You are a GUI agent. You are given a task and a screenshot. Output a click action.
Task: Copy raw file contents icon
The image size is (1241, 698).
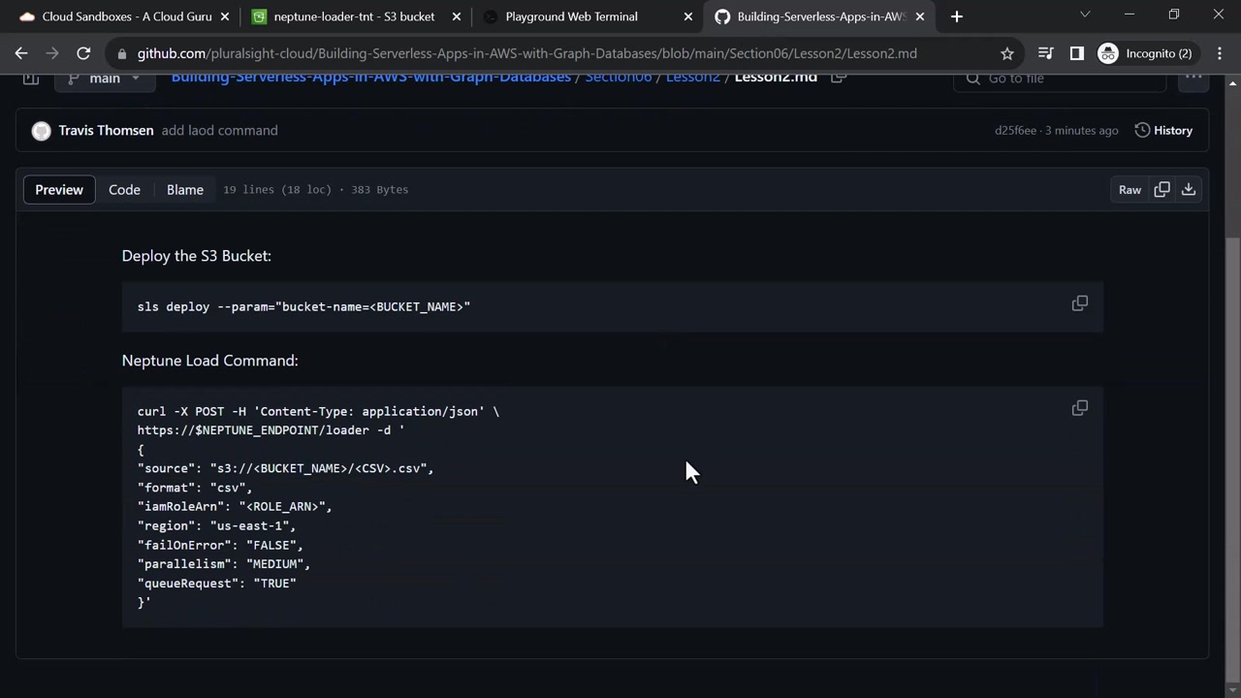tap(1161, 190)
